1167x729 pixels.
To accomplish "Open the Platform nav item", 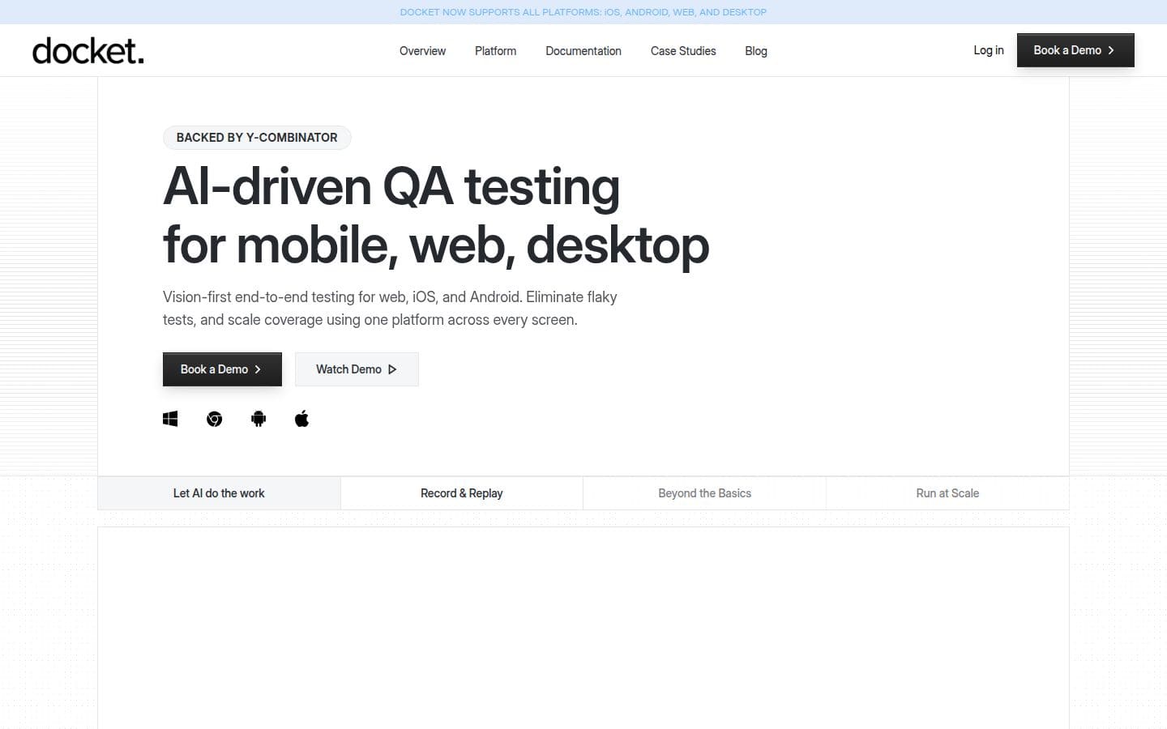I will coord(495,51).
